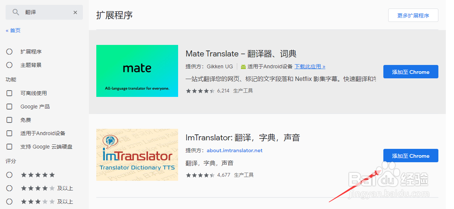Click the search magnifier icon
Image resolution: width=454 pixels, height=209 pixels.
tap(16, 12)
